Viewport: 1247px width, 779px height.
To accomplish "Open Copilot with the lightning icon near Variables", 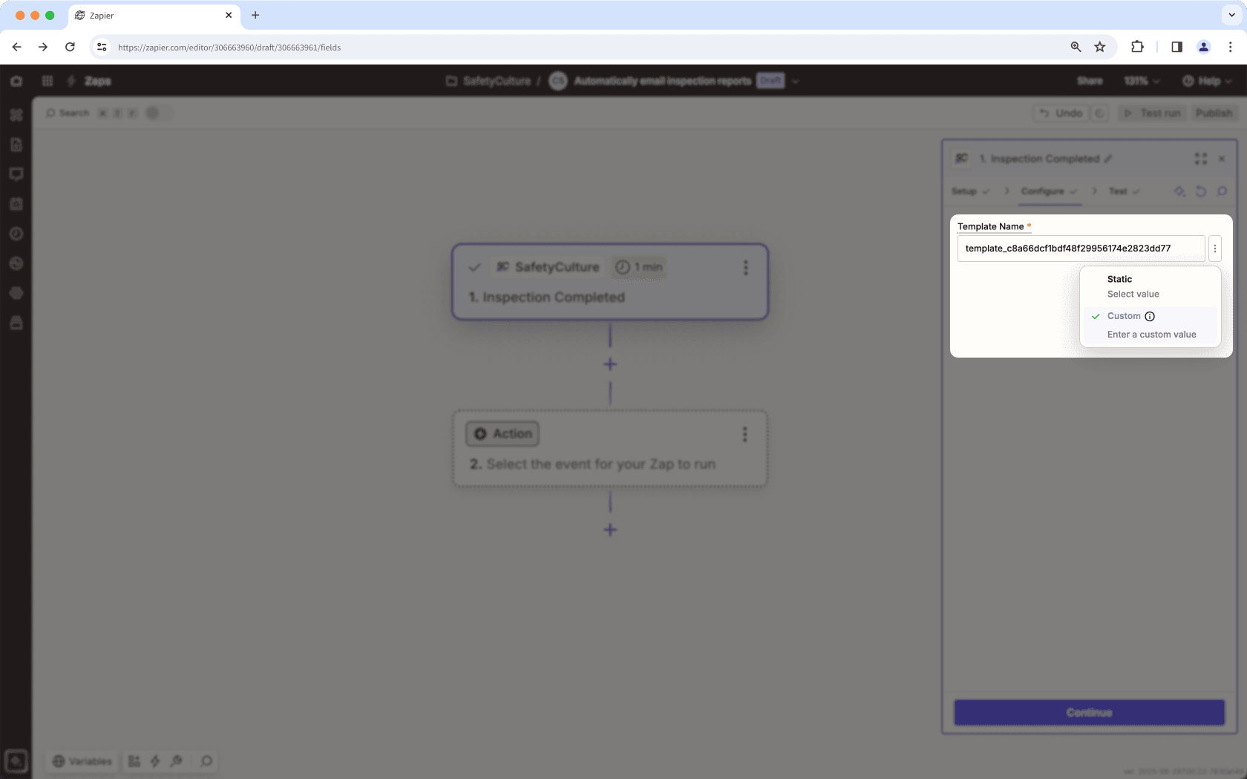I will (155, 761).
